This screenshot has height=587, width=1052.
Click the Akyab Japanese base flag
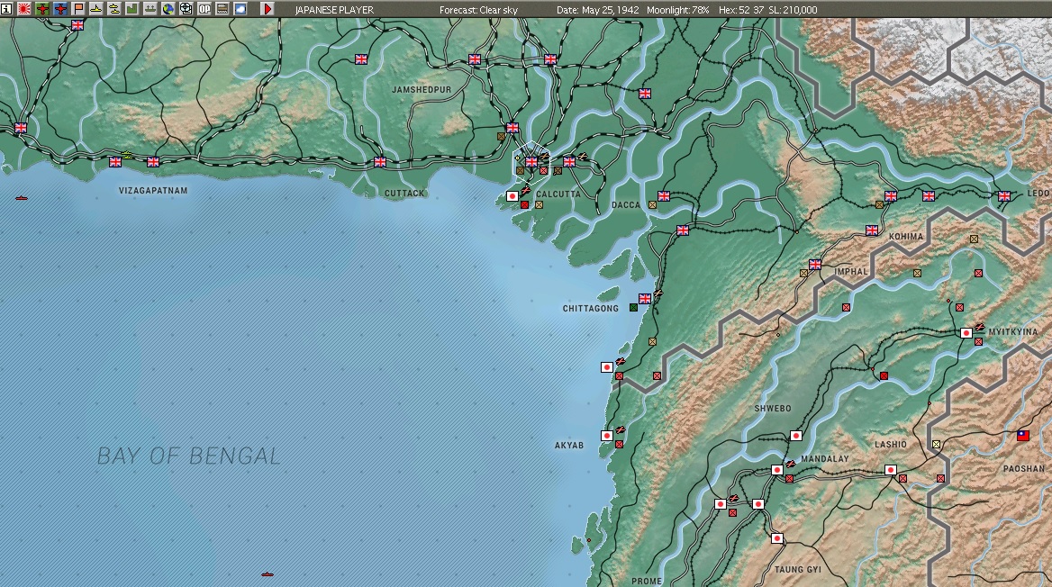pos(606,436)
